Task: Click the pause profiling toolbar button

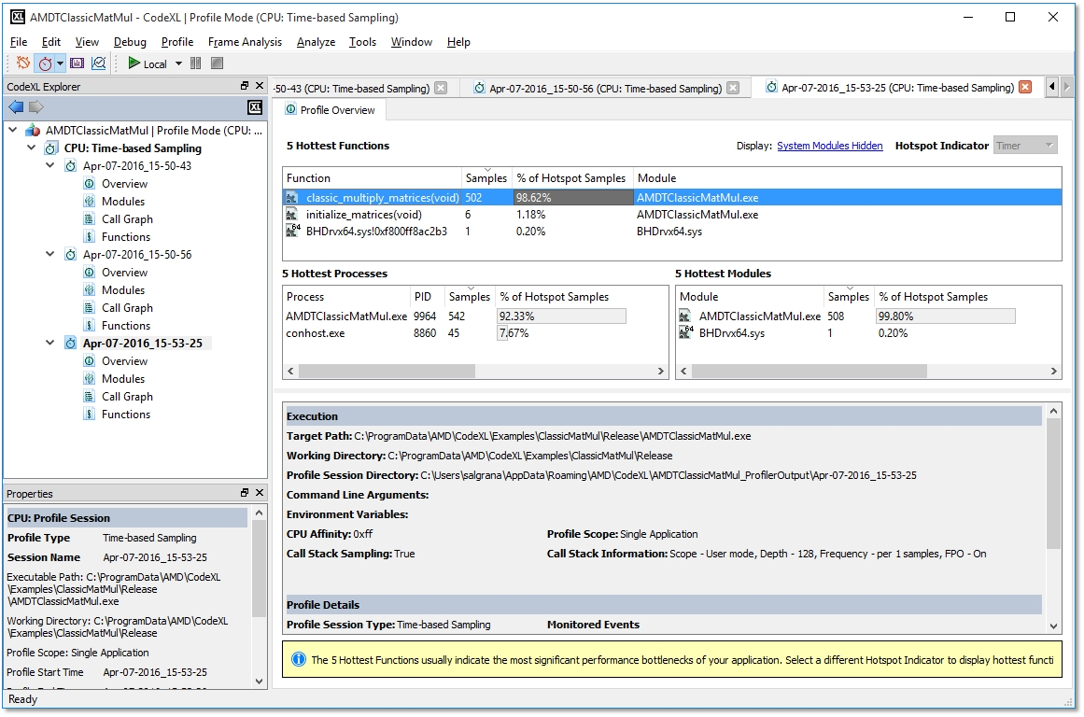Action: [196, 63]
